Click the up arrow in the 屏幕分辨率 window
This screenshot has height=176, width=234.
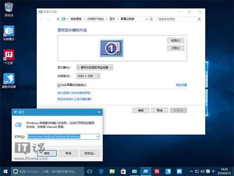pyautogui.click(x=58, y=19)
